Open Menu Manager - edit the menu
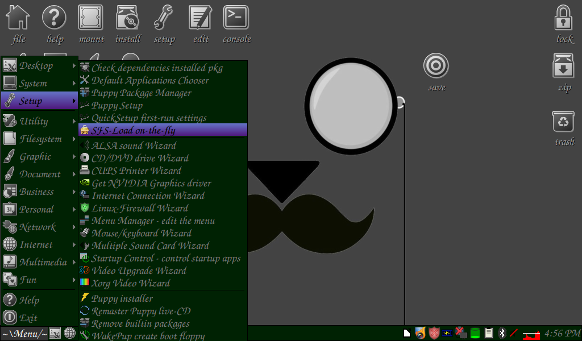Viewport: 582px width, 341px height. coord(163,221)
